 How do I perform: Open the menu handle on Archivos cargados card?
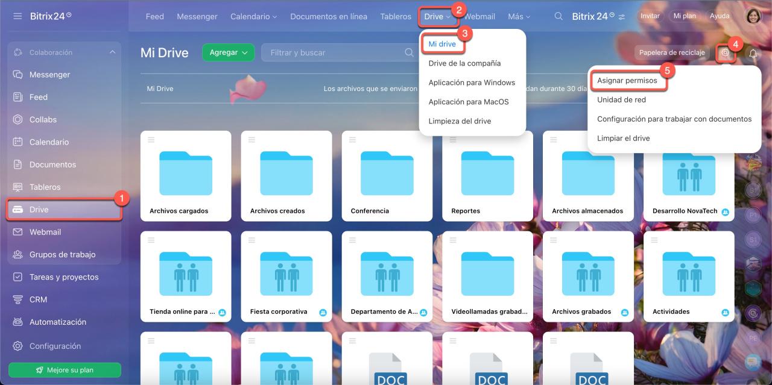[x=151, y=140]
